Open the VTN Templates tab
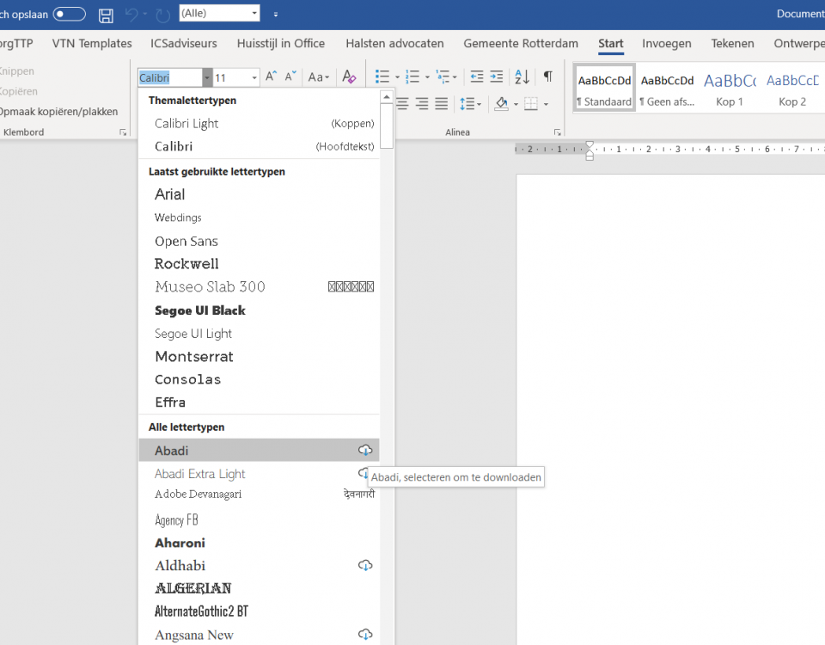 (x=92, y=43)
